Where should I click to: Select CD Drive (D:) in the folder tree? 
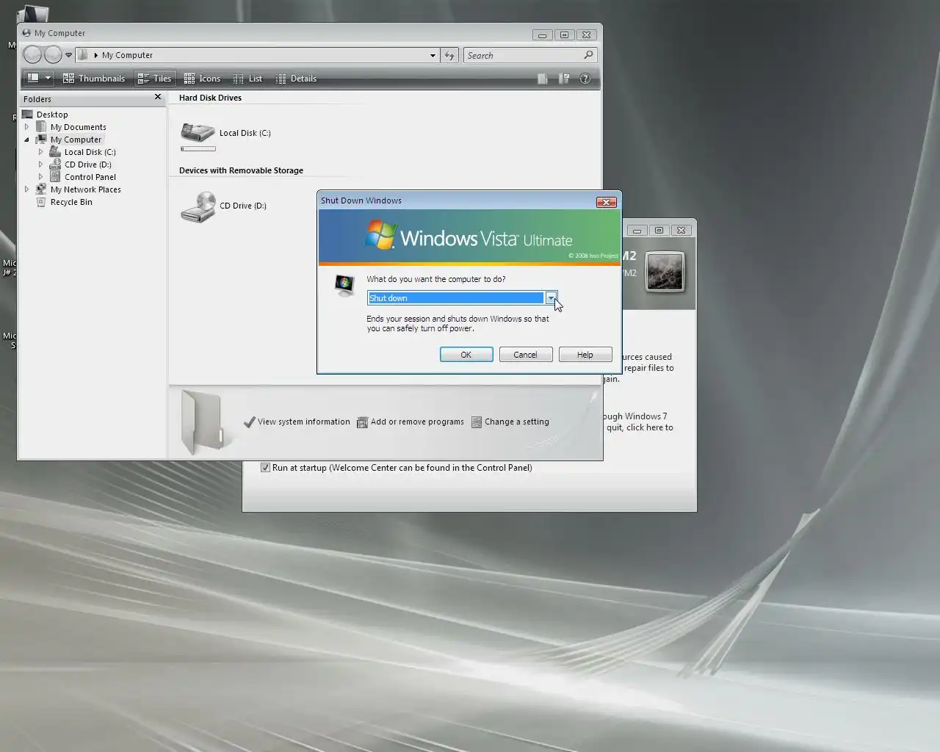[87, 164]
